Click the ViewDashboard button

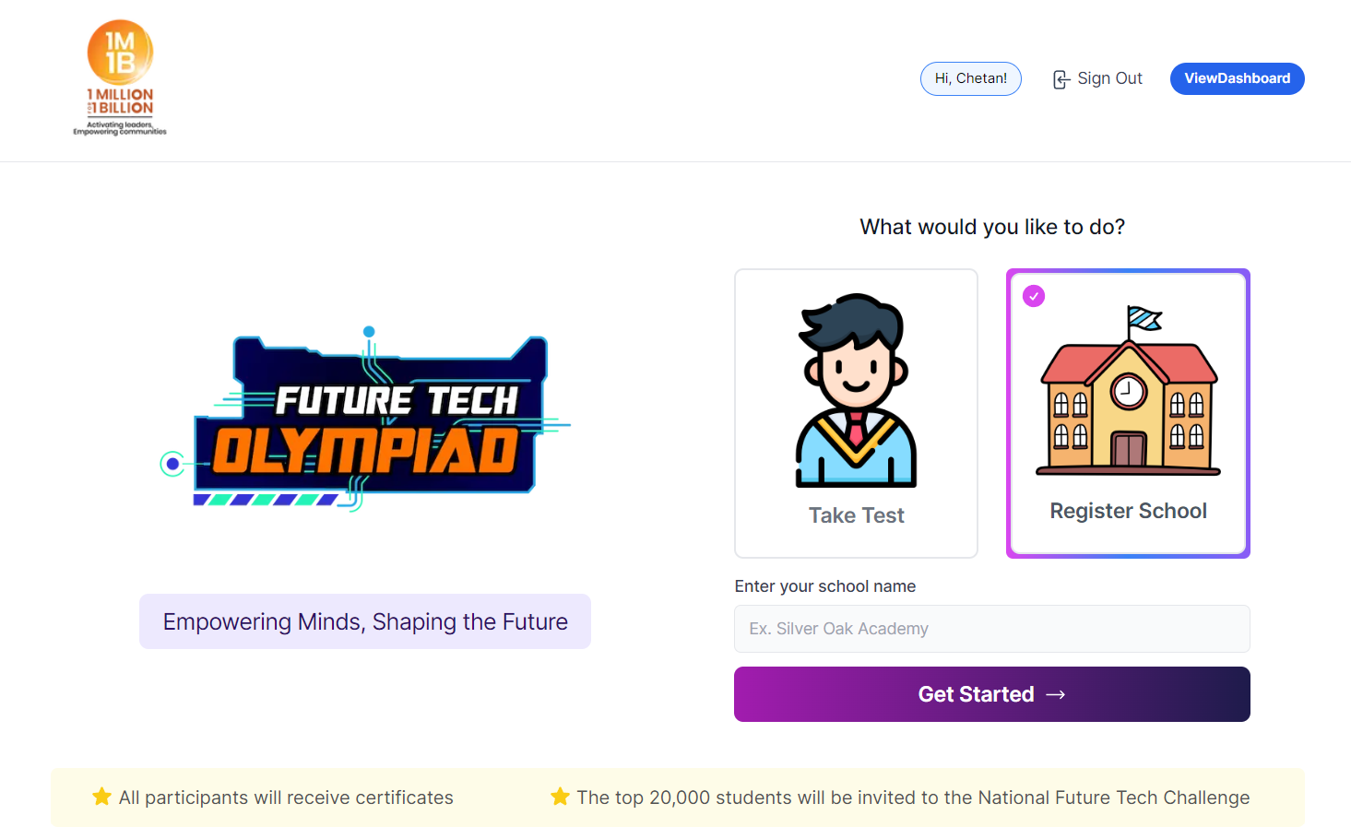point(1237,78)
